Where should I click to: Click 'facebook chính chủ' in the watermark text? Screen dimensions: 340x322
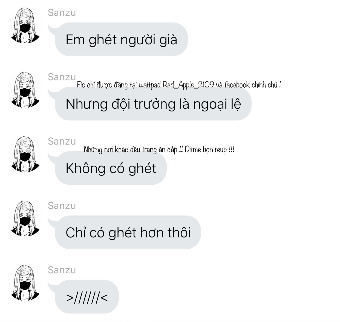[251, 85]
